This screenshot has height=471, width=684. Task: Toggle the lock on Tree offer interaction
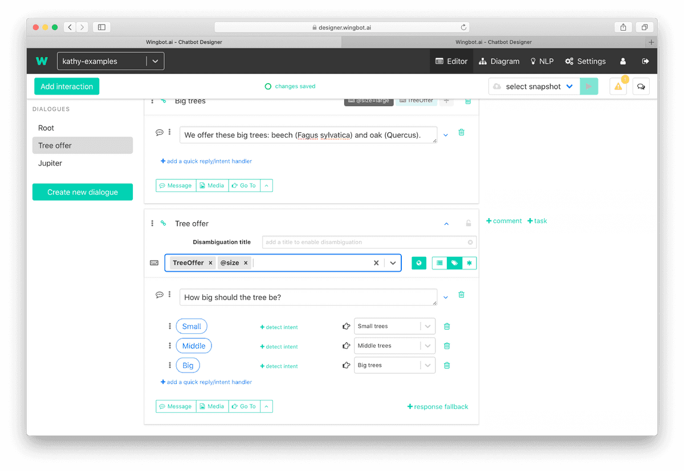coord(469,223)
